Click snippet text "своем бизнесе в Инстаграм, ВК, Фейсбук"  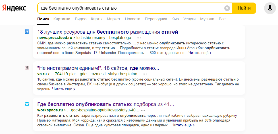72,84
